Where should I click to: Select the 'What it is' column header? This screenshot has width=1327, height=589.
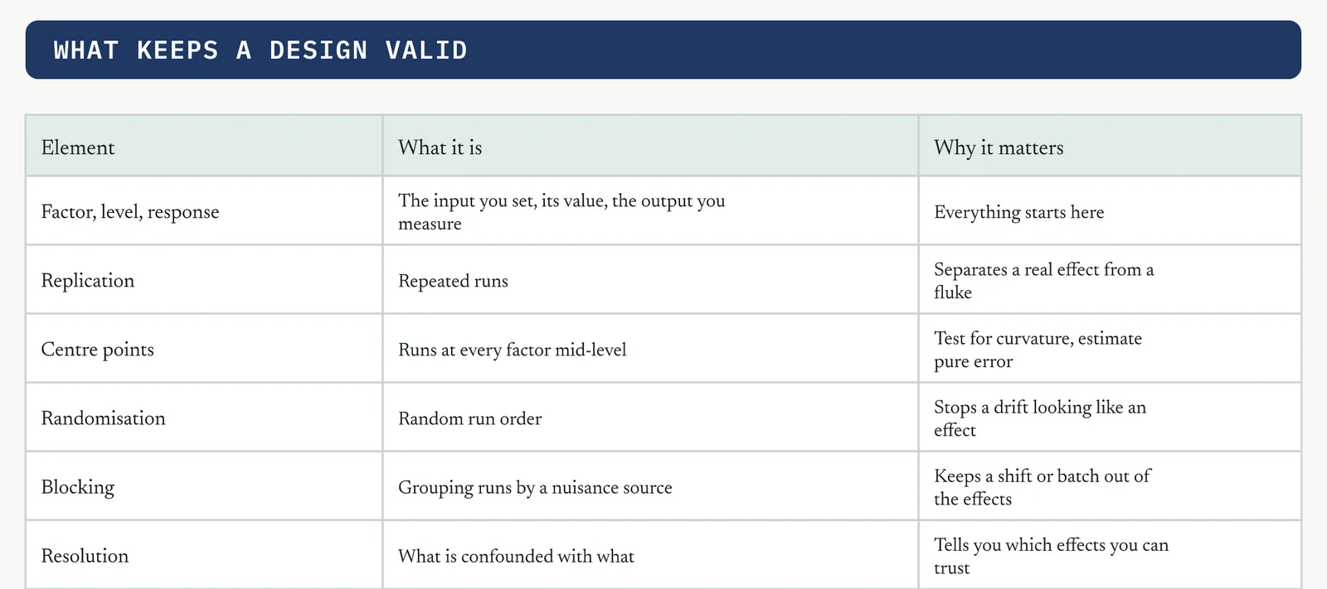(650, 146)
